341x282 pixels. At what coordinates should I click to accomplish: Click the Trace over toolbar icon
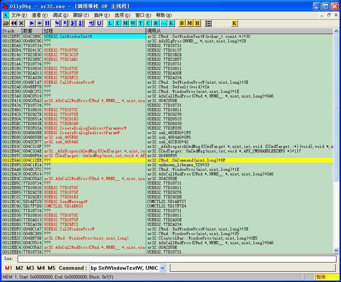81,23
